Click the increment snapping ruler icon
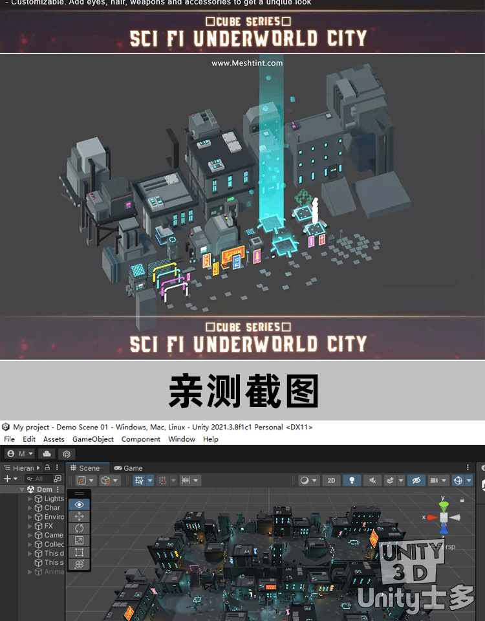485x621 pixels. pos(186,481)
